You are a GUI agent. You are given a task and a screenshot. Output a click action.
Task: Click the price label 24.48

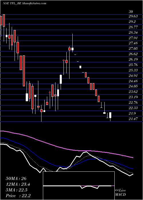click(133, 81)
